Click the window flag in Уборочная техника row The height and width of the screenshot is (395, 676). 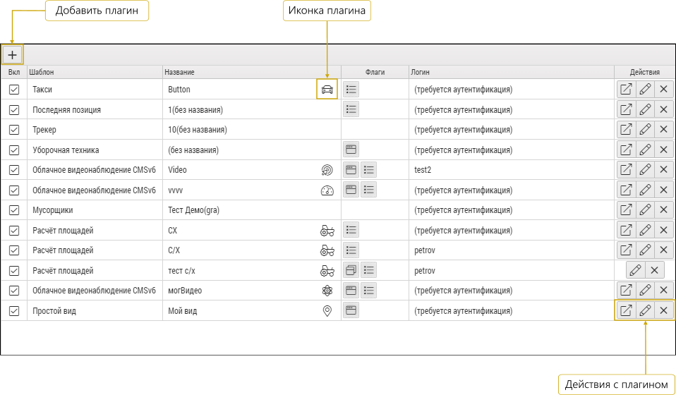[351, 150]
